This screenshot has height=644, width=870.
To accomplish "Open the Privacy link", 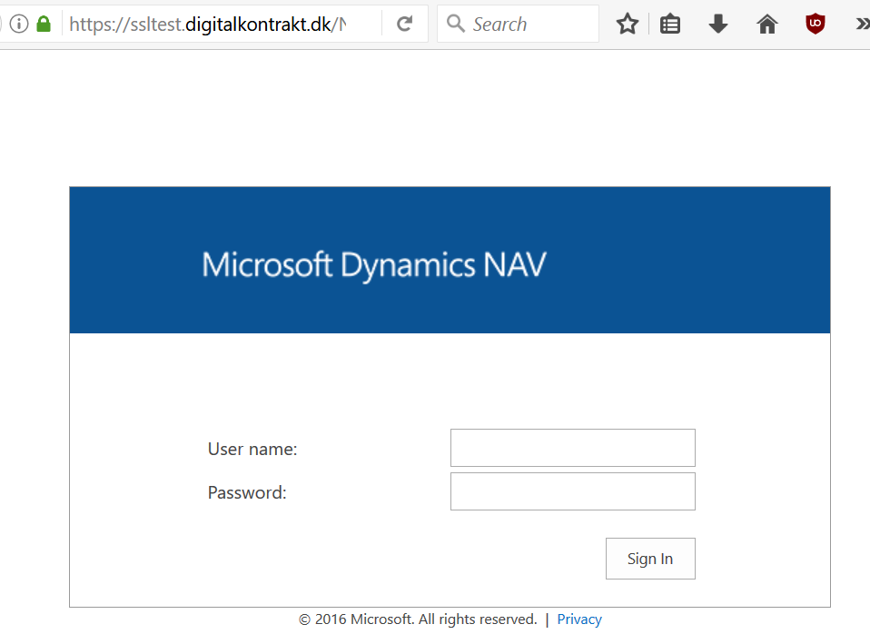I will pos(579,619).
